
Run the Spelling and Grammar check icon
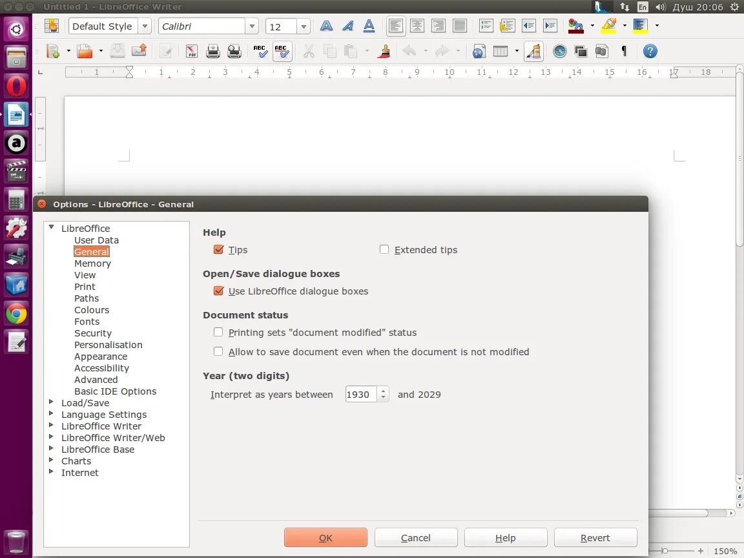point(260,51)
